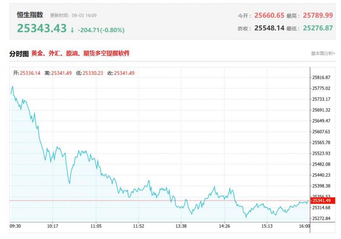Click the 25314.68 axis label
The height and width of the screenshot is (239, 341).
click(x=321, y=208)
